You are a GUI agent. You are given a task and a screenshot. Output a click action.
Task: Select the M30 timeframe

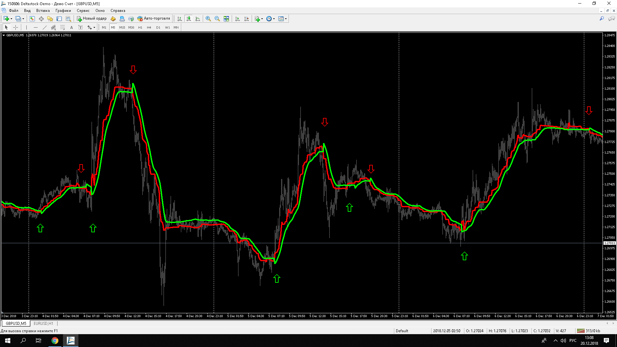[x=131, y=27]
